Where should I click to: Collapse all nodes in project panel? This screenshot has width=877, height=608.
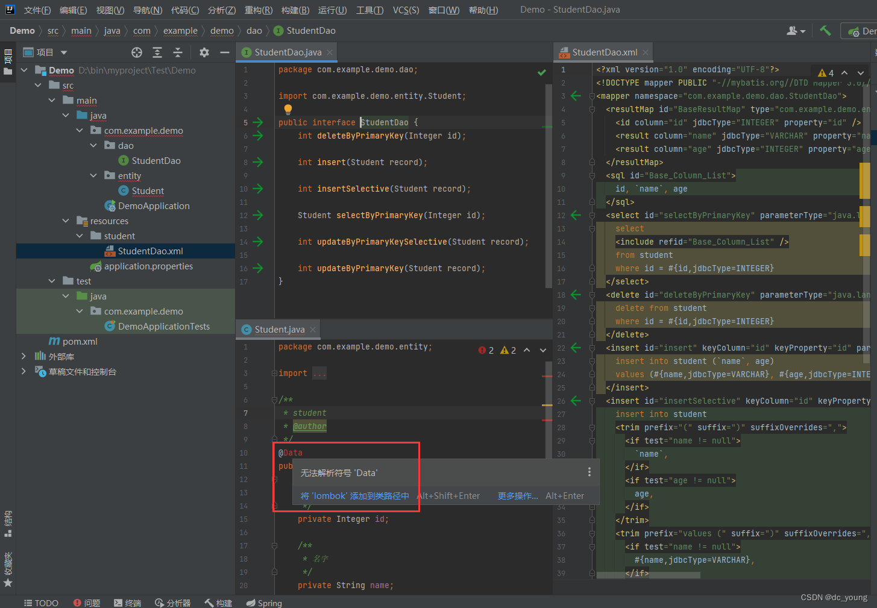click(178, 52)
